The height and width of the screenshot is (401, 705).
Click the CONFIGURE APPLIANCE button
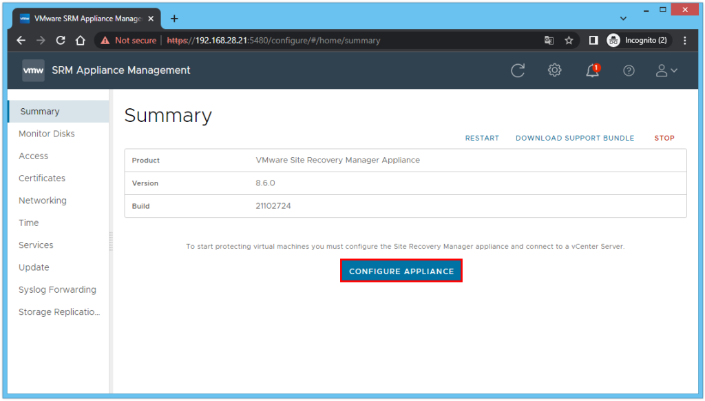click(401, 271)
